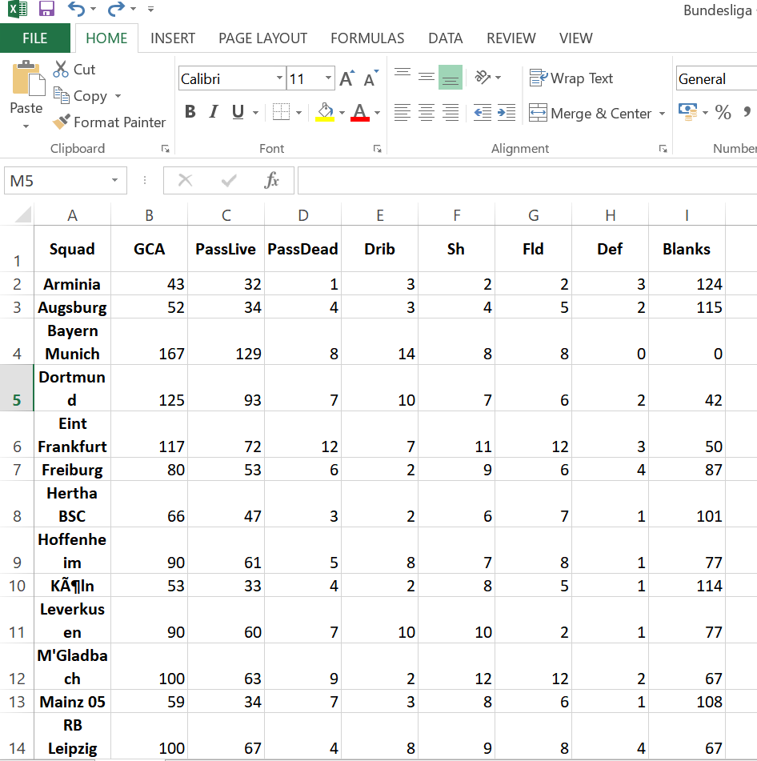Viewport: 757px width, 761px height.
Task: Open the Calibri font name dropdown
Action: [279, 78]
